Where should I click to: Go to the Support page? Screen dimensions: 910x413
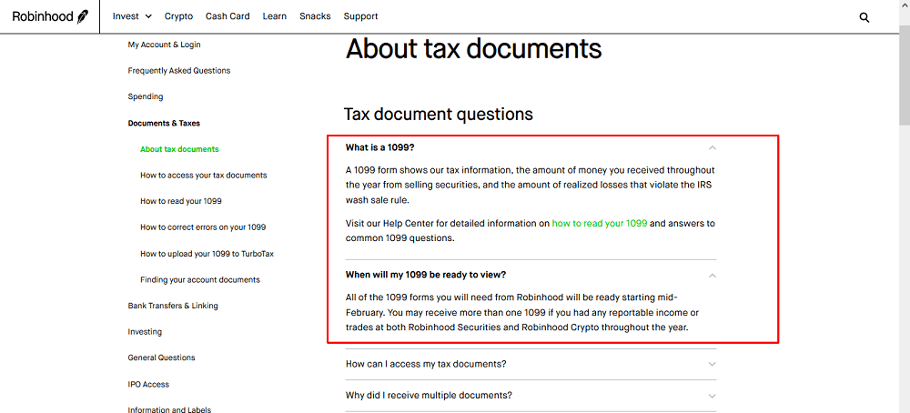[360, 16]
